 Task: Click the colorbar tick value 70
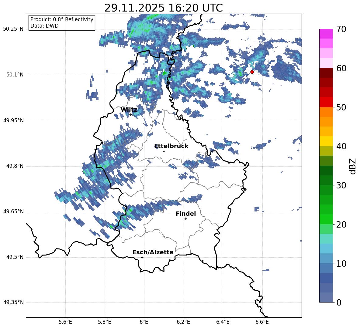coord(341,29)
